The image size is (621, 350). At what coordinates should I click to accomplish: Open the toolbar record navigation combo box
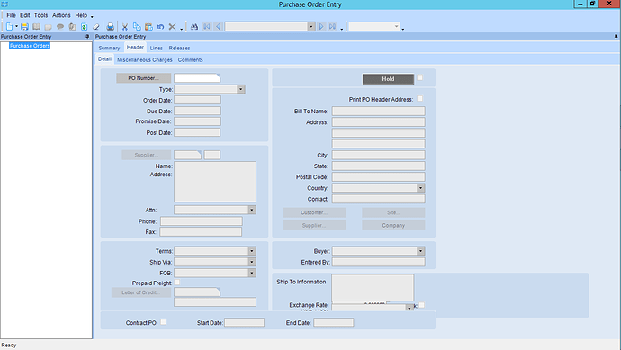(x=311, y=26)
